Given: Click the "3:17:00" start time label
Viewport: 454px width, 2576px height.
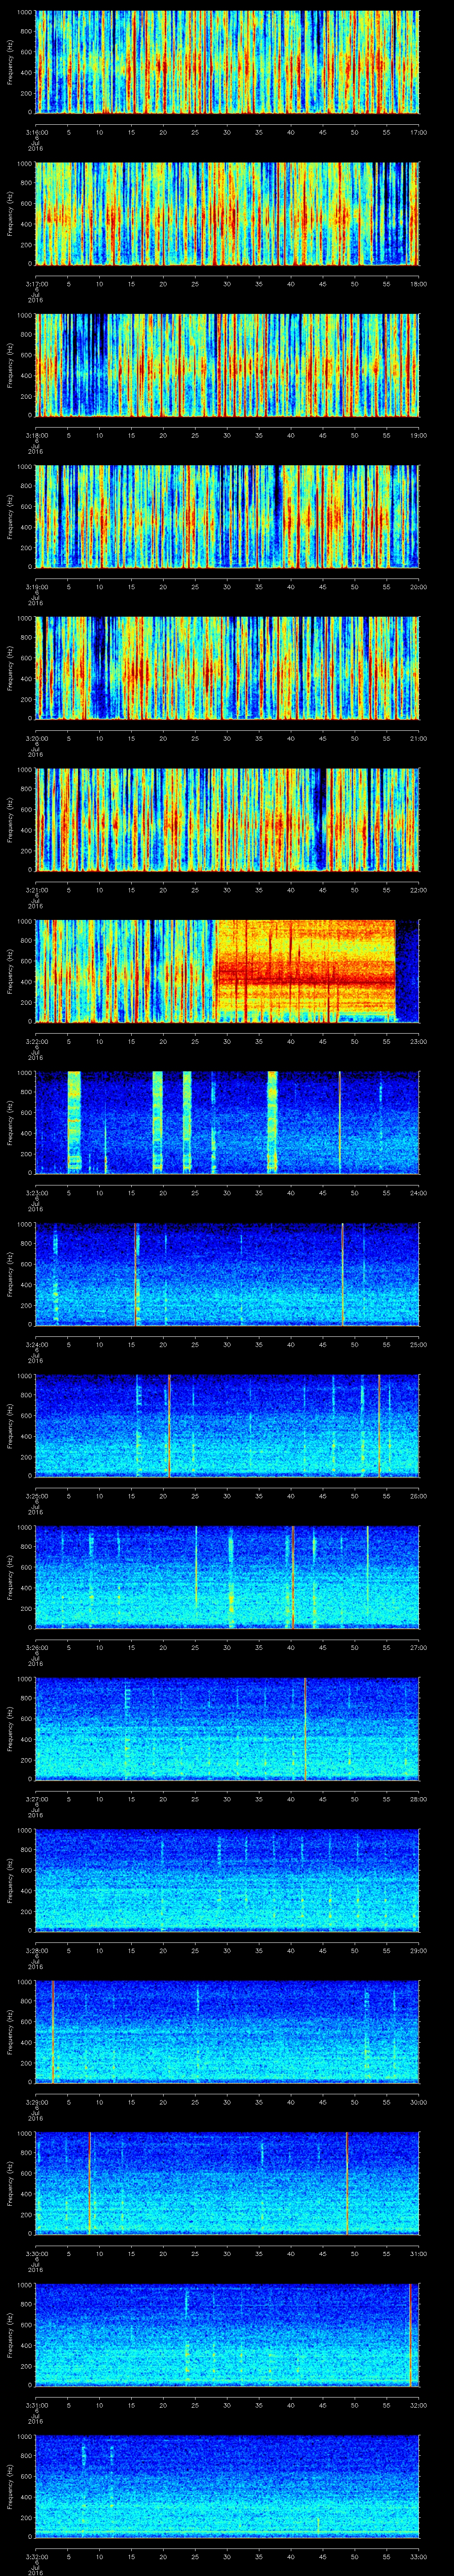Looking at the screenshot, I should click(x=36, y=284).
